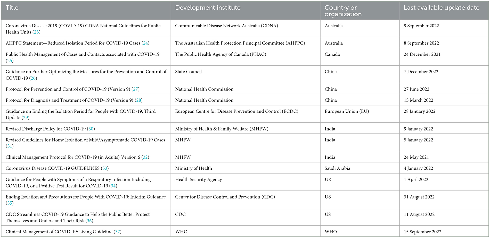Open reference 26 after Guidance on Further Optimizing
Image resolution: width=490 pixels, height=238 pixels.
pyautogui.click(x=33, y=78)
